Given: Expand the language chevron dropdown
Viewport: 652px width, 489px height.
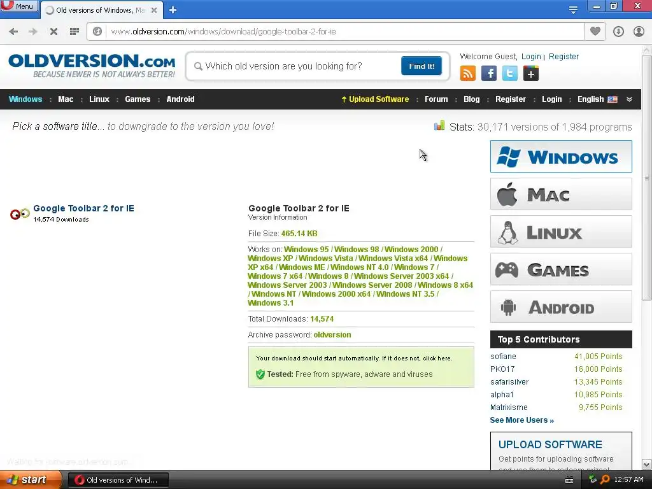Looking at the screenshot, I should [629, 99].
